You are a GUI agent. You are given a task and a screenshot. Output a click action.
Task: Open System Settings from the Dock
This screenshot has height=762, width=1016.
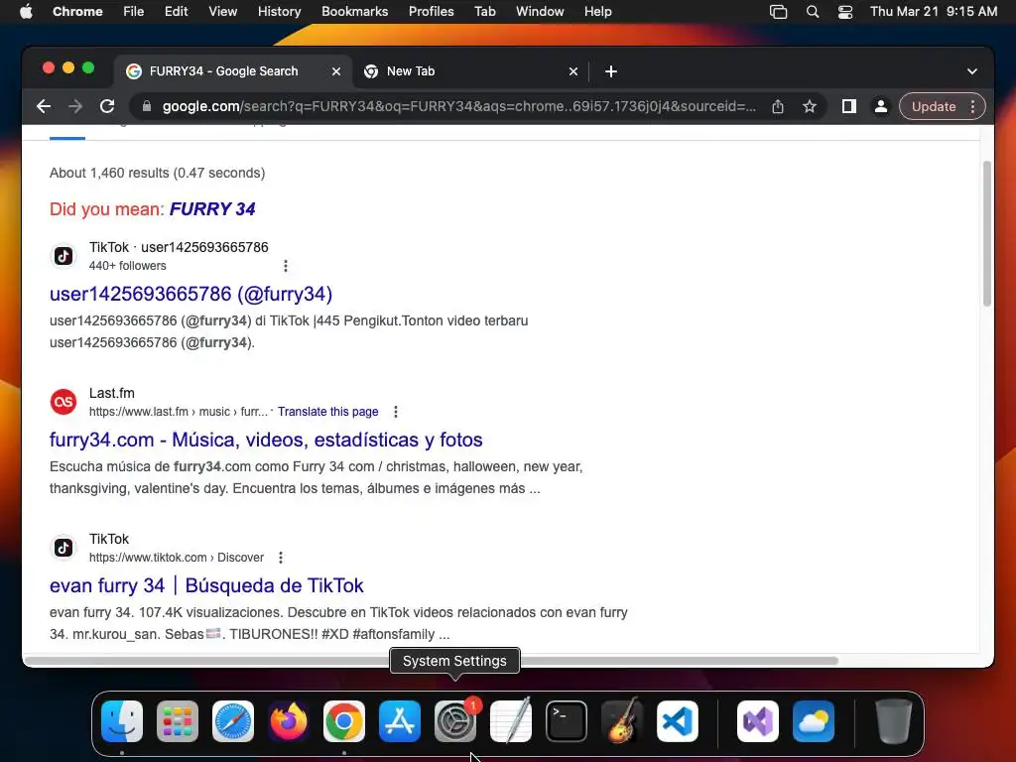click(x=454, y=721)
